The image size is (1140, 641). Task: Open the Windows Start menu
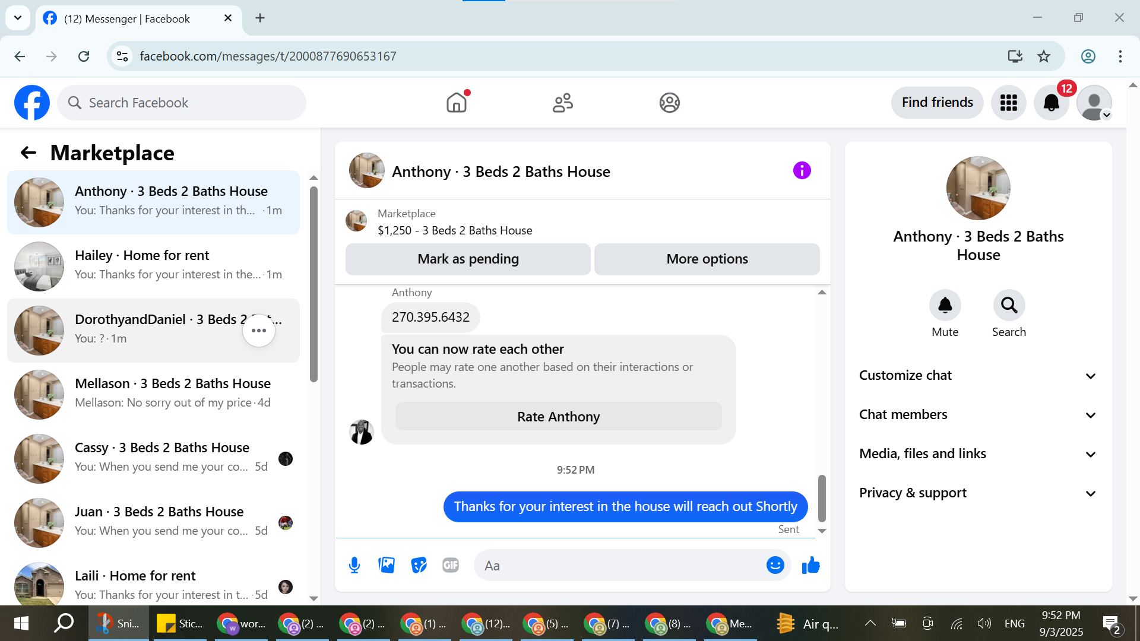pyautogui.click(x=21, y=623)
